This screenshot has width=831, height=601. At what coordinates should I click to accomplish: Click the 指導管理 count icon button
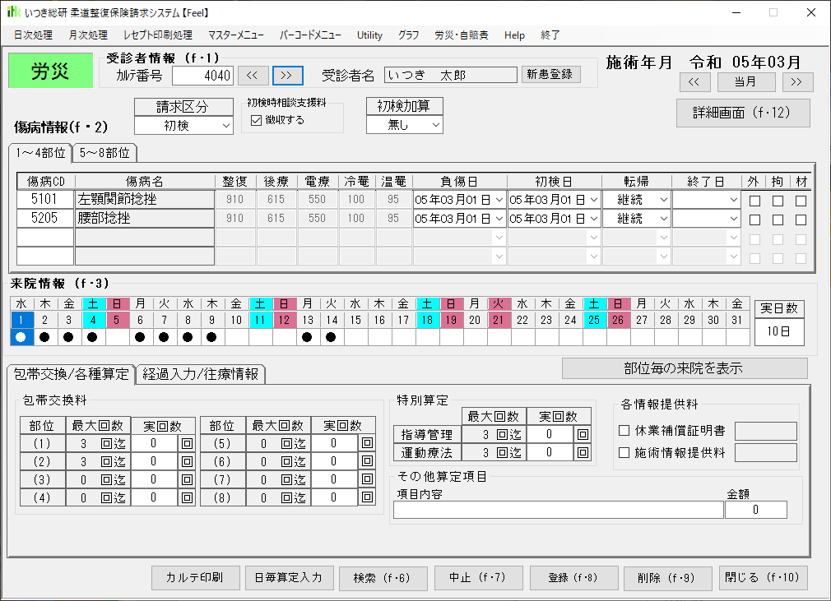pos(583,434)
